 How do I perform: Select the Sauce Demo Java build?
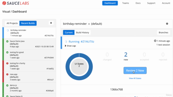point(29,44)
